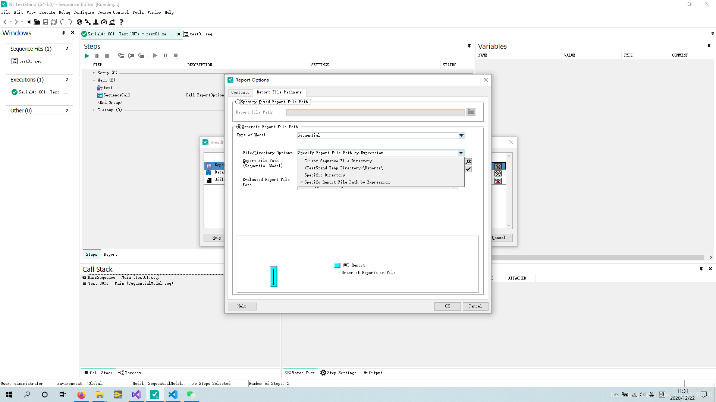
Task: Click Cancel in Report Options dialog
Action: coord(475,306)
